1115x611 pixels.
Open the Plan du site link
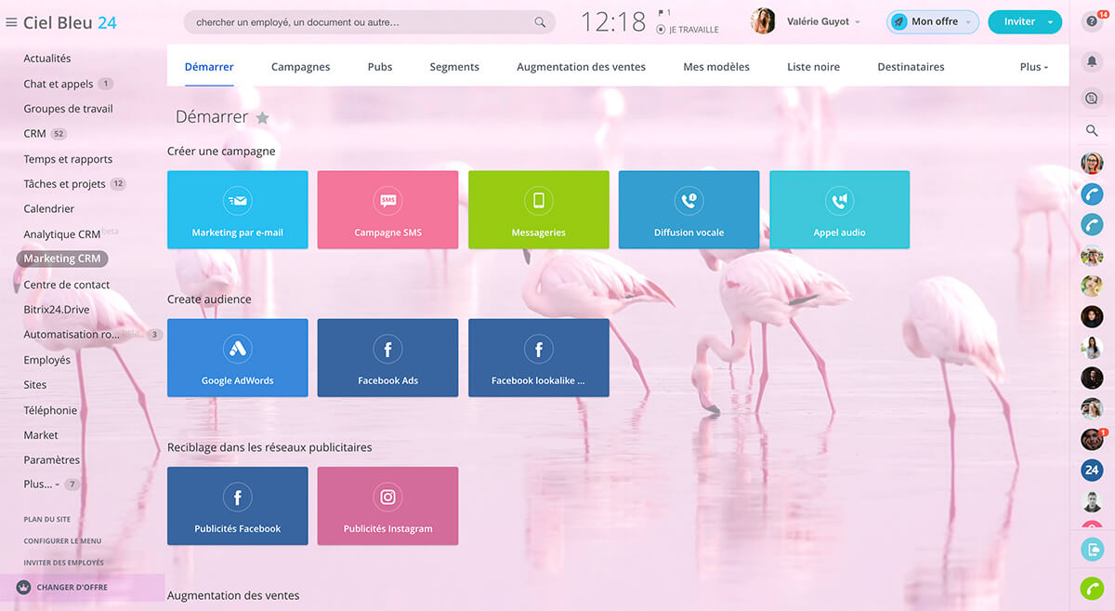47,519
